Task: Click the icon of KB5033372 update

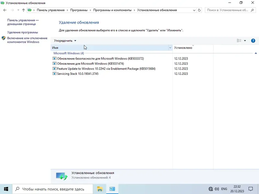Action: tap(54, 59)
